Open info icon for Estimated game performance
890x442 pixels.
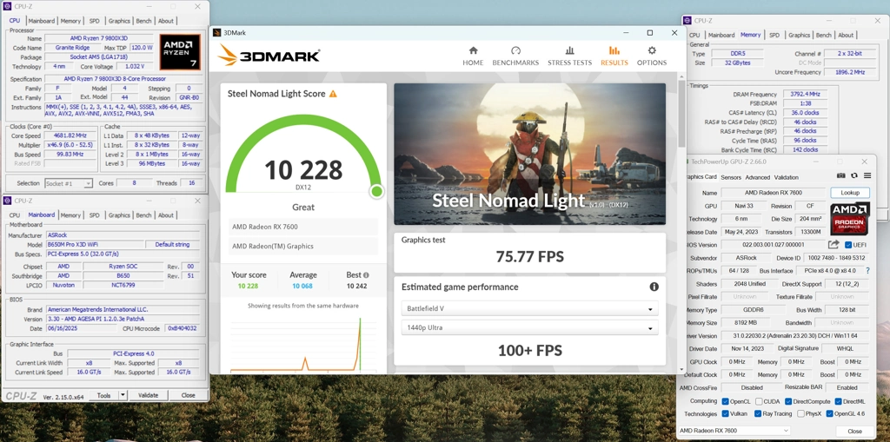(x=654, y=287)
